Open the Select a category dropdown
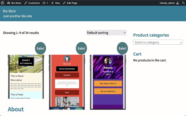Viewport: 186px width, 116px height. pyautogui.click(x=158, y=42)
